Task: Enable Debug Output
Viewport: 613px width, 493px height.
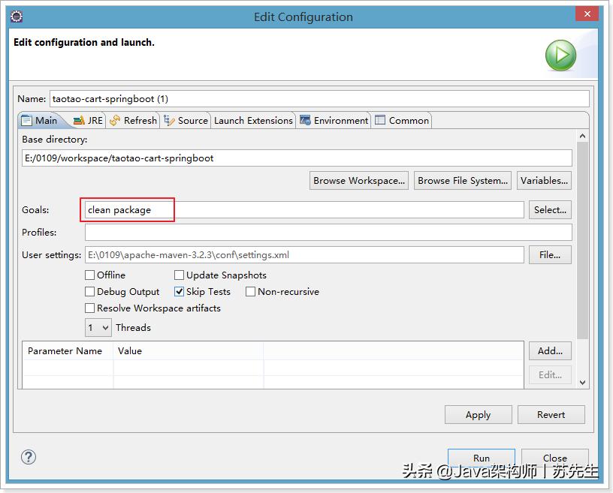Action: click(89, 291)
